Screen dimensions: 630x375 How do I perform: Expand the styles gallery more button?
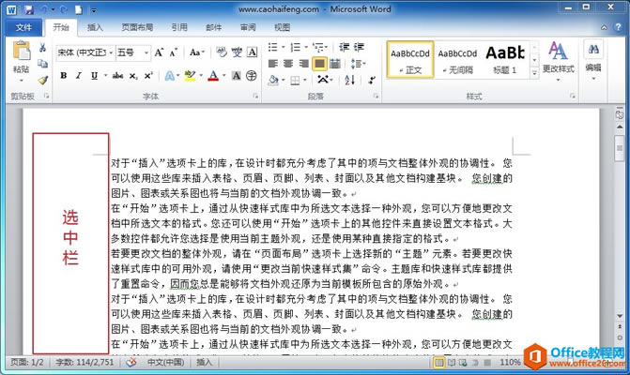[534, 73]
